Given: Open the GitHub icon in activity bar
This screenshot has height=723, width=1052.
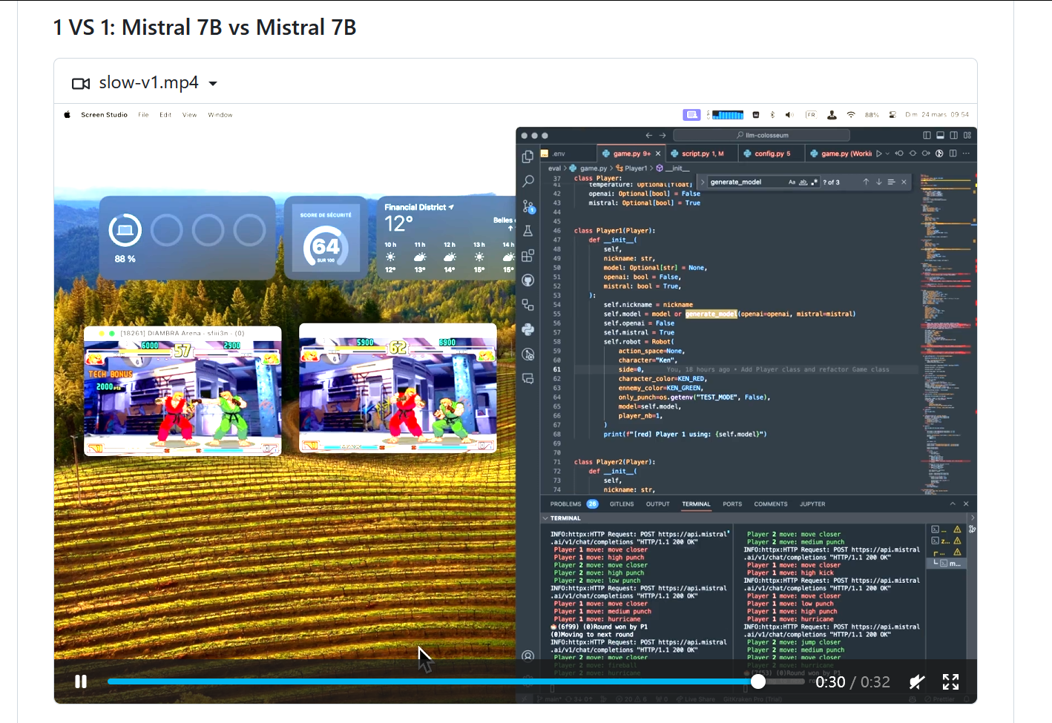Looking at the screenshot, I should click(527, 280).
